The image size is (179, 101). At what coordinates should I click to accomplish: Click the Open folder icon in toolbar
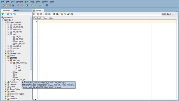pos(7,5)
